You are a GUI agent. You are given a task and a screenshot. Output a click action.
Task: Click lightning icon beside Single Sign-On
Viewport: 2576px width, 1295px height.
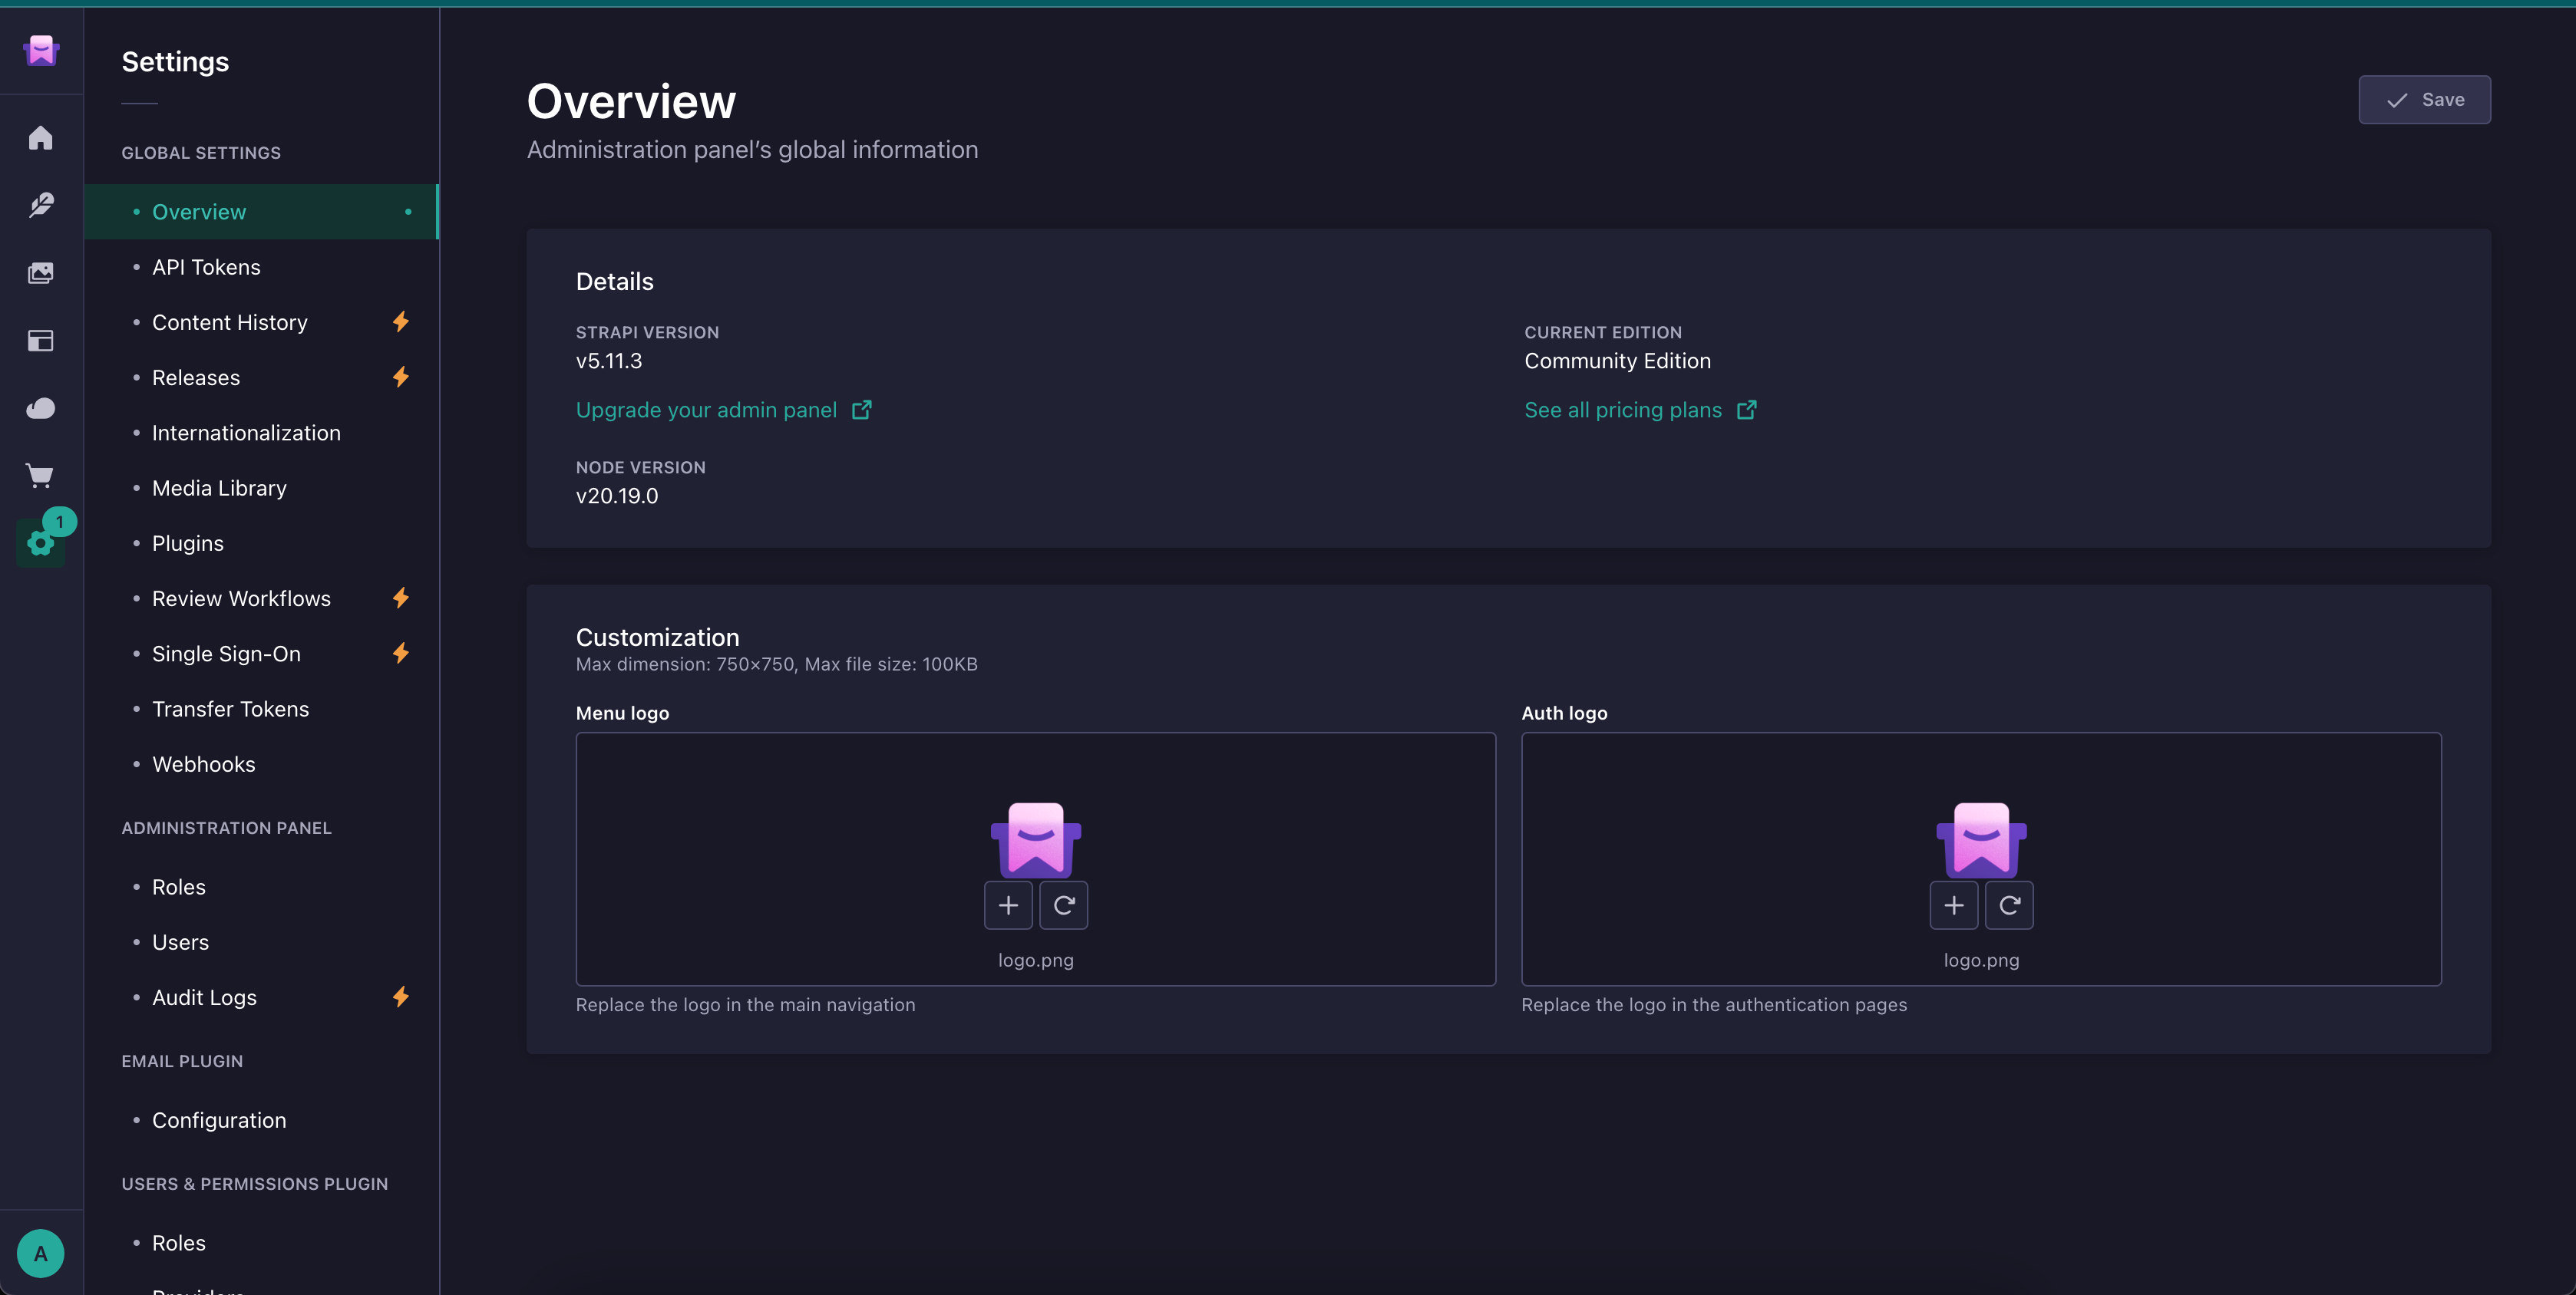coord(401,654)
